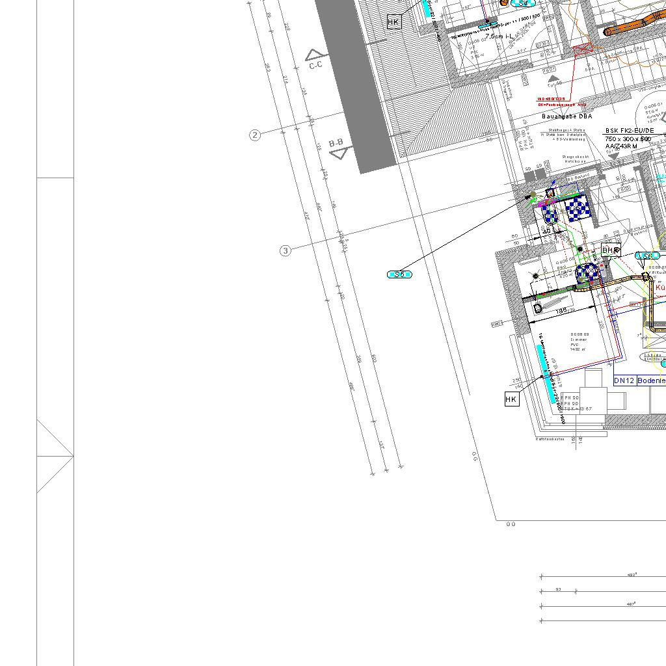
Task: Select the B-B section triangle marker
Action: point(340,153)
